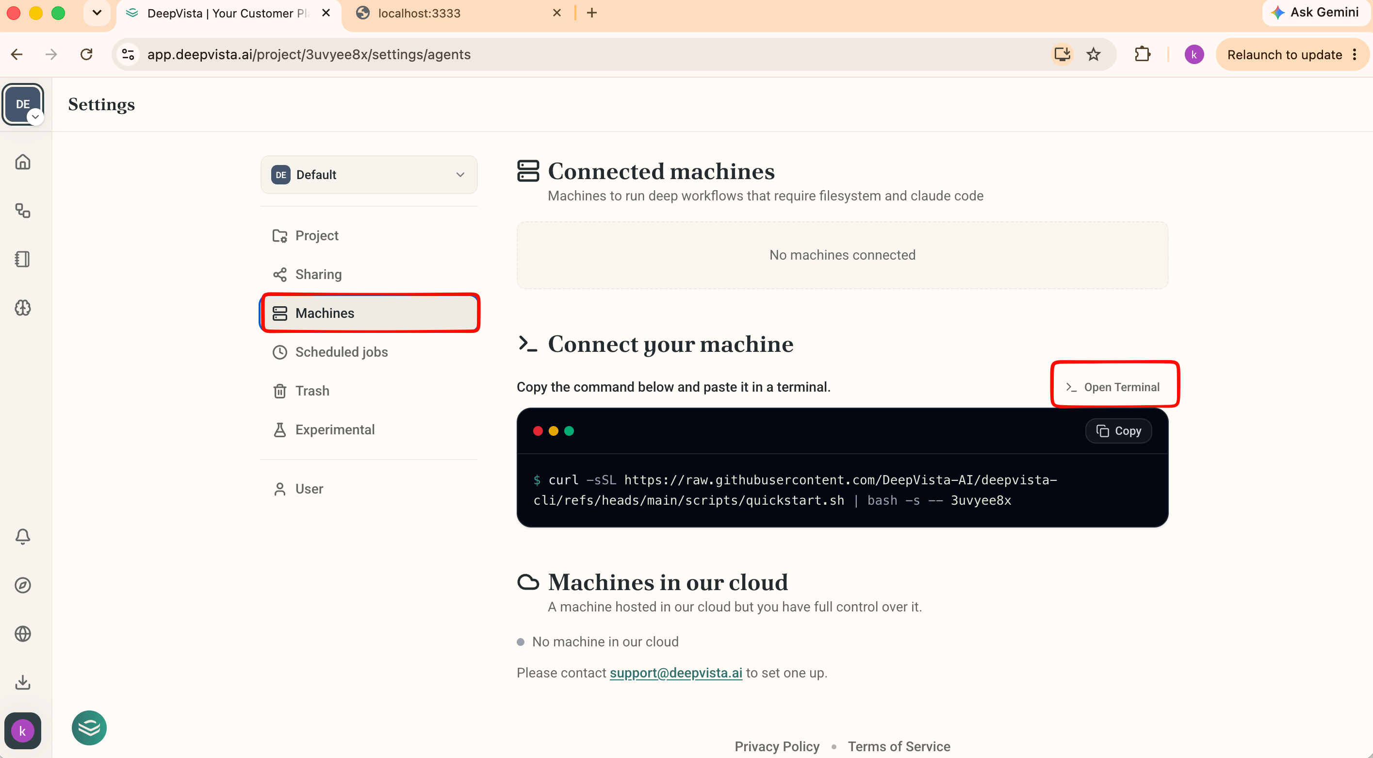Click the site info icon in address bar
Viewport: 1373px width, 758px height.
(128, 54)
